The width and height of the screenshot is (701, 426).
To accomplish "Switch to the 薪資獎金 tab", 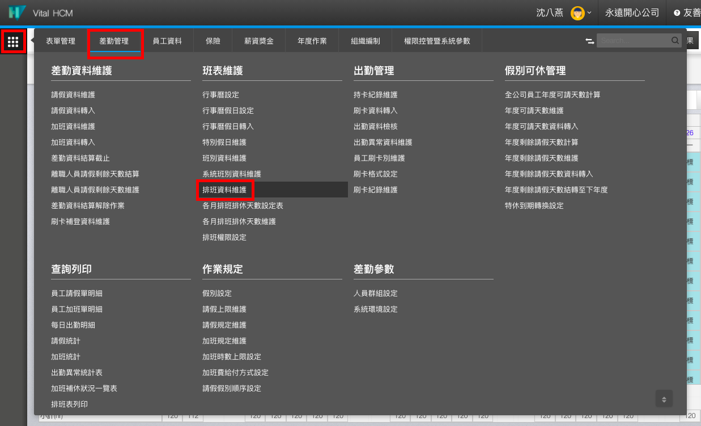I will (x=259, y=41).
